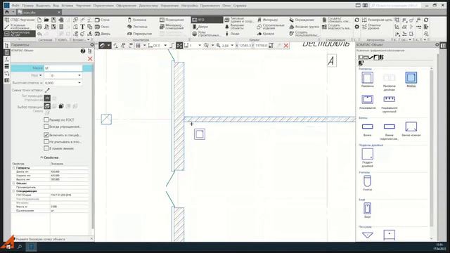Insert the selected Мойка object

(x=411, y=79)
